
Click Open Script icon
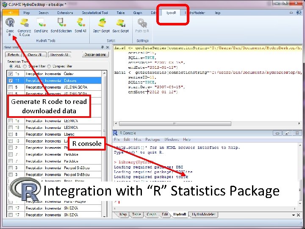coord(101,25)
